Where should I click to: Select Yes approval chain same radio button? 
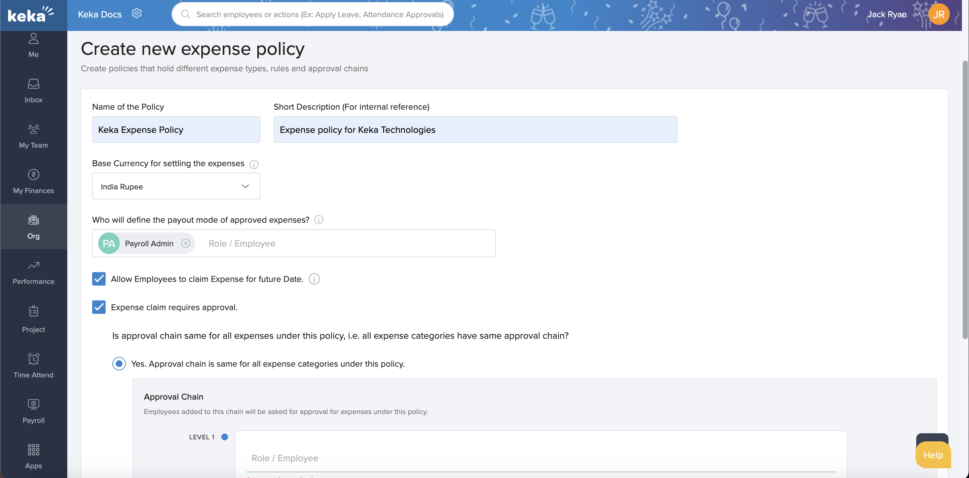pos(119,364)
